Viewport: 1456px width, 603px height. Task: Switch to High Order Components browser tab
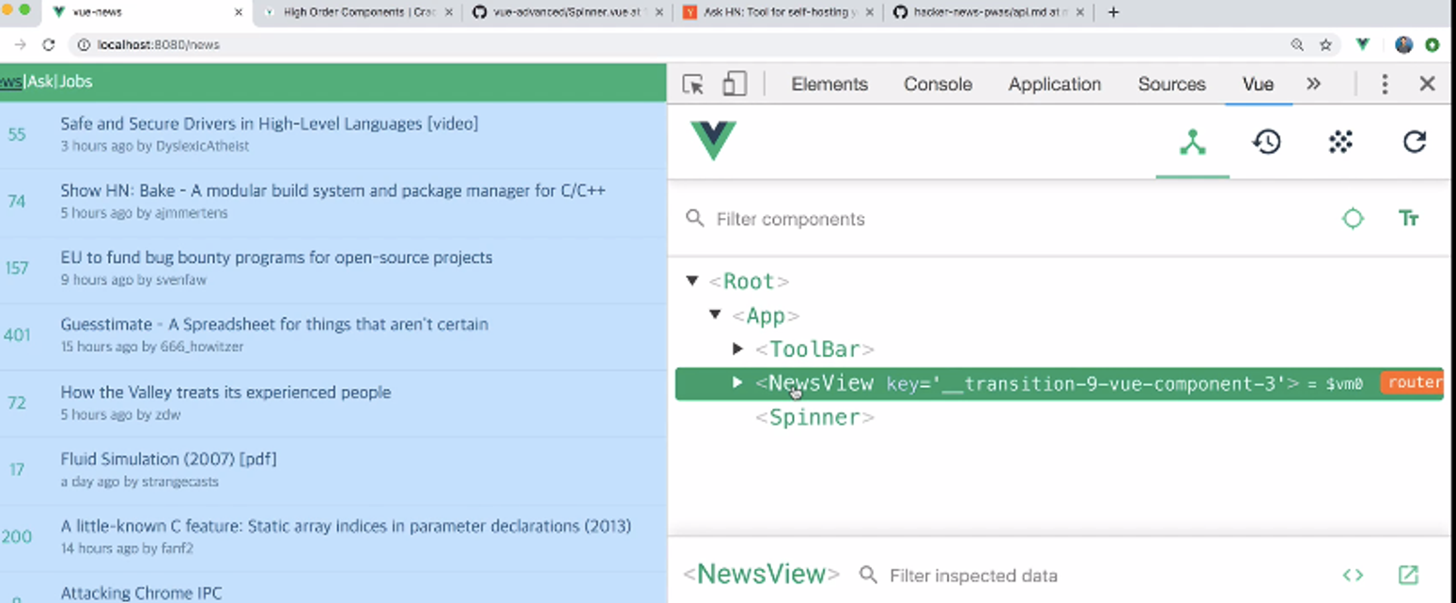tap(357, 12)
